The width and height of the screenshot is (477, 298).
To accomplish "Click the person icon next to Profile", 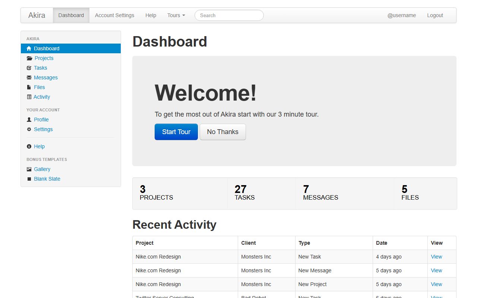I will (29, 120).
